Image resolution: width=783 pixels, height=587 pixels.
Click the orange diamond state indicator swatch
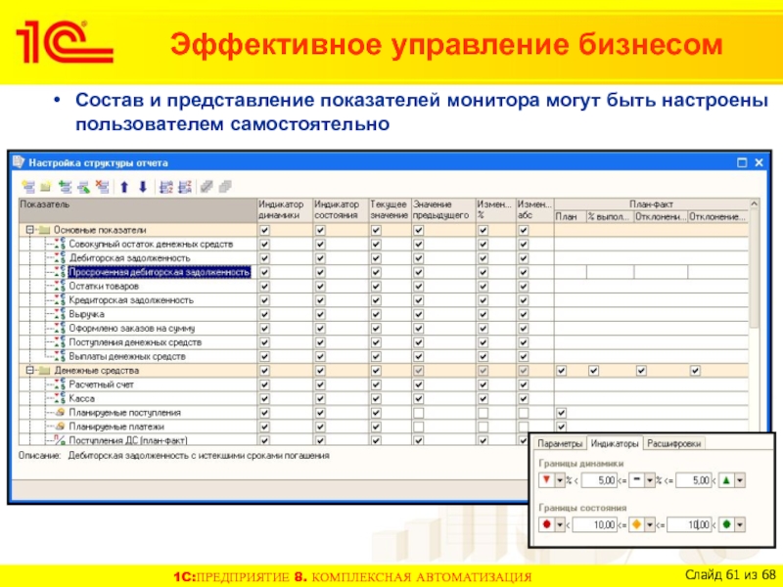637,525
